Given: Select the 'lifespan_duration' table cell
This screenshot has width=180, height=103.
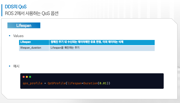Looking at the screenshot, I should point(34,48).
